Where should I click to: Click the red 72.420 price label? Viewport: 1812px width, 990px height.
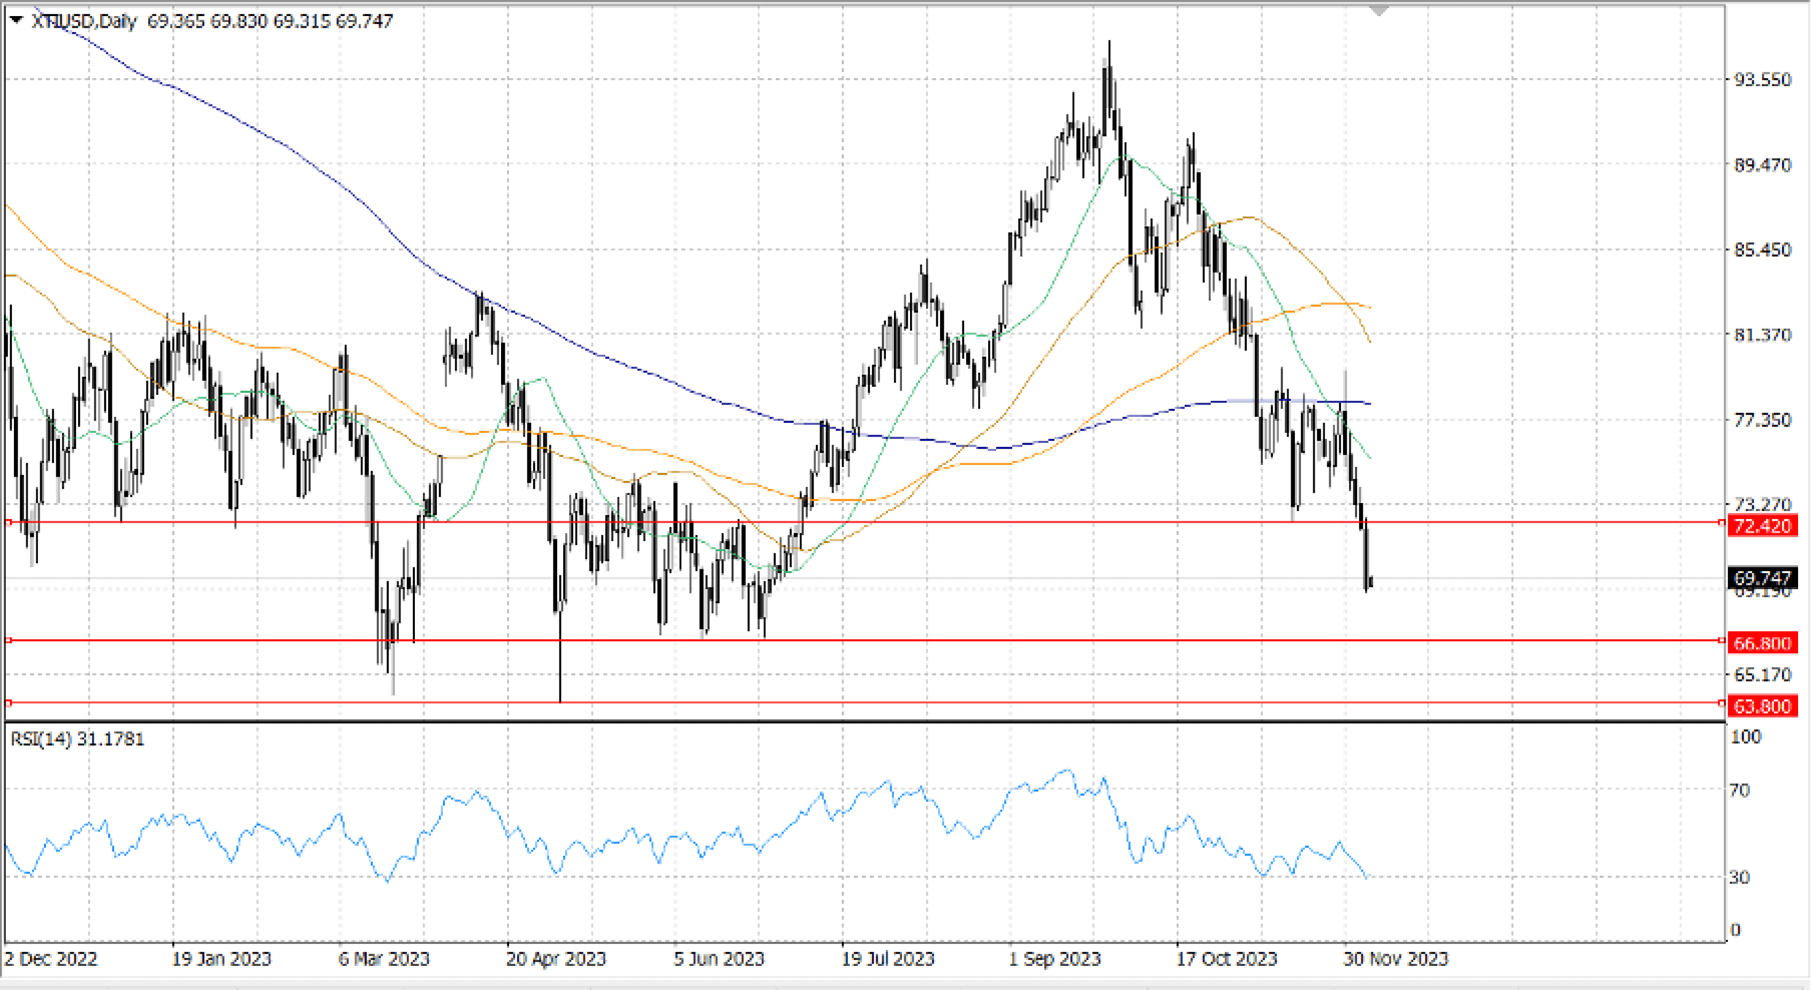(1762, 526)
